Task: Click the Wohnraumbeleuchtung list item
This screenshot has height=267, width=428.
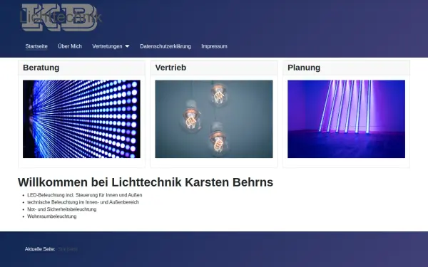Action: (x=52, y=216)
